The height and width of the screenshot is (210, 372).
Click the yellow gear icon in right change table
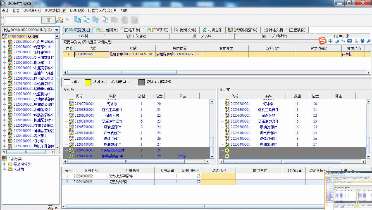pos(227,151)
